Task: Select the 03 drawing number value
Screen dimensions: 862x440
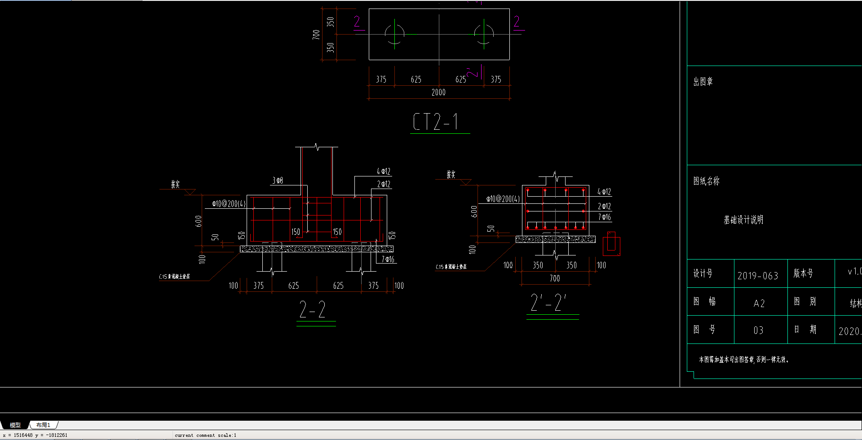Action: [758, 330]
